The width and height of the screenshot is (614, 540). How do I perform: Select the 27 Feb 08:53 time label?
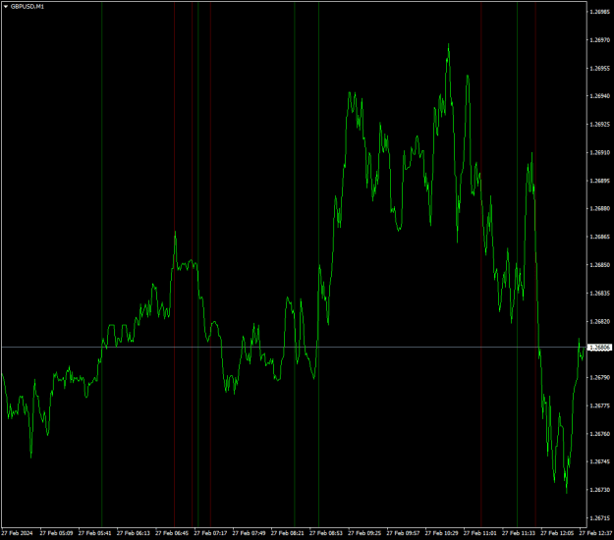coord(326,533)
